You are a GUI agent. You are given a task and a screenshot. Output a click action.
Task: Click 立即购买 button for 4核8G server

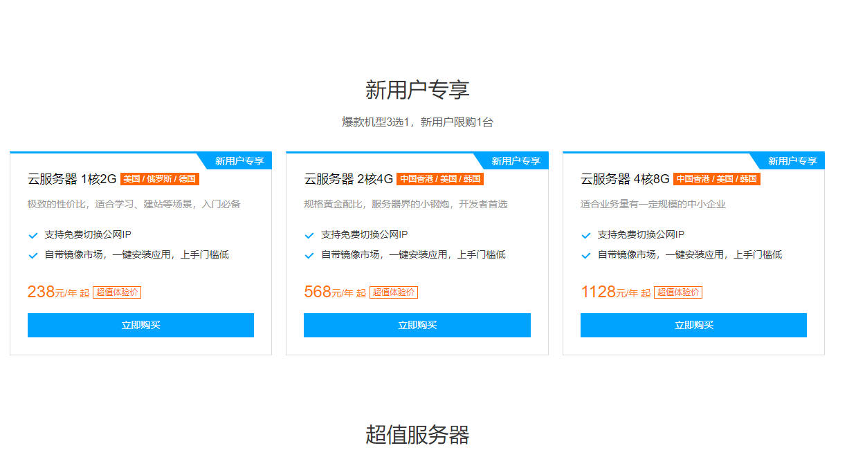tap(693, 325)
